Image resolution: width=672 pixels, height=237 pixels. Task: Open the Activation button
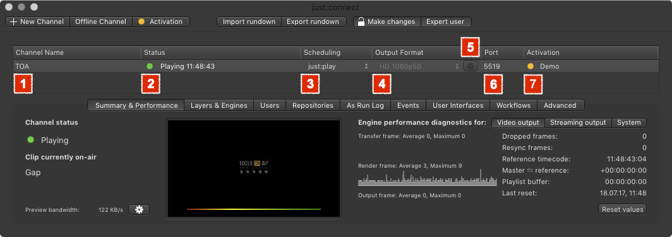160,21
